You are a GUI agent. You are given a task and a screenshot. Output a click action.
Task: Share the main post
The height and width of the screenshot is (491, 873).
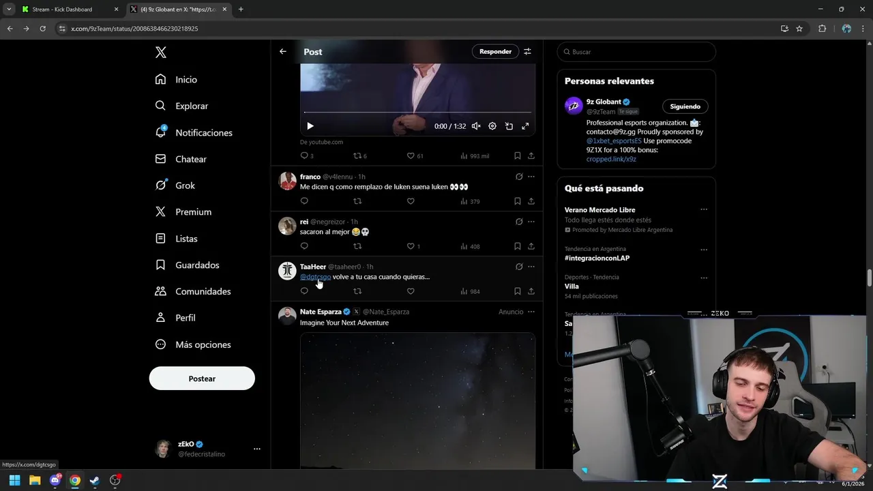click(x=531, y=155)
